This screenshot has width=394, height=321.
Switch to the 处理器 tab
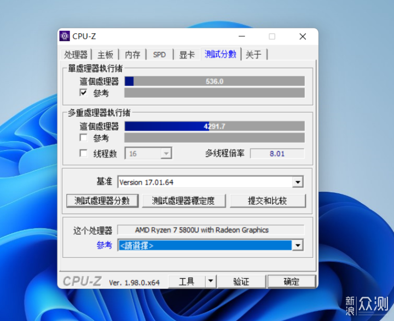point(76,55)
